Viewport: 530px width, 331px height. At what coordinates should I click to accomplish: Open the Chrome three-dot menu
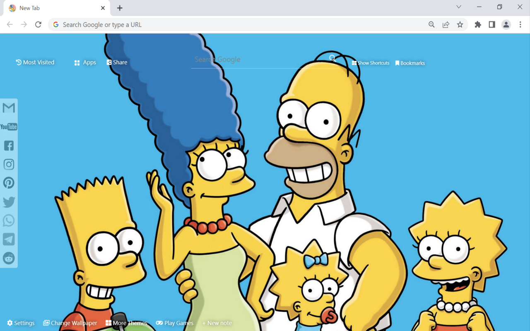point(520,24)
